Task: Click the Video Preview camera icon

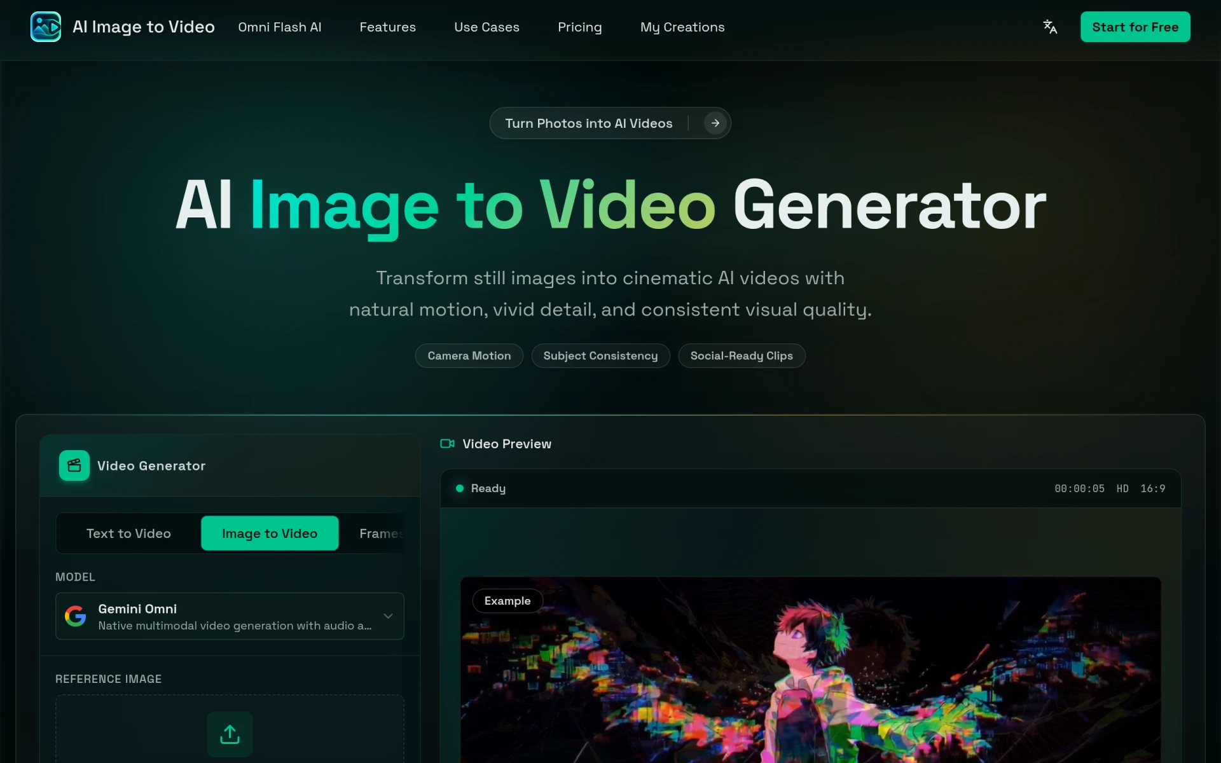Action: [x=448, y=444]
